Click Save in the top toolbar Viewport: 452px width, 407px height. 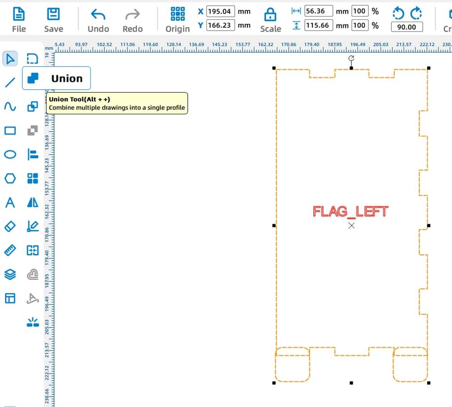(54, 21)
